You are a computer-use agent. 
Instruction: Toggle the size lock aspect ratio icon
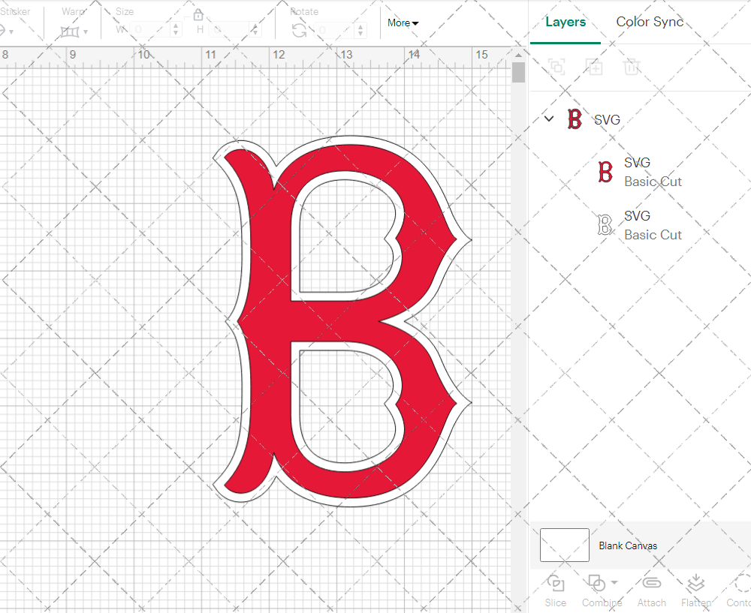pyautogui.click(x=198, y=15)
